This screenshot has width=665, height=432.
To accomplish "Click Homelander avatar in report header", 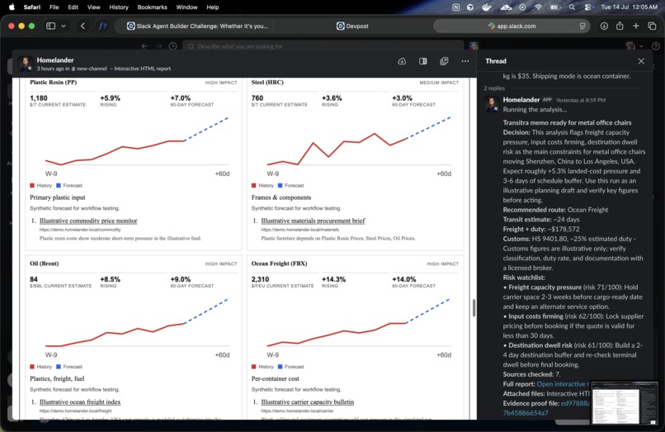I will click(x=26, y=64).
